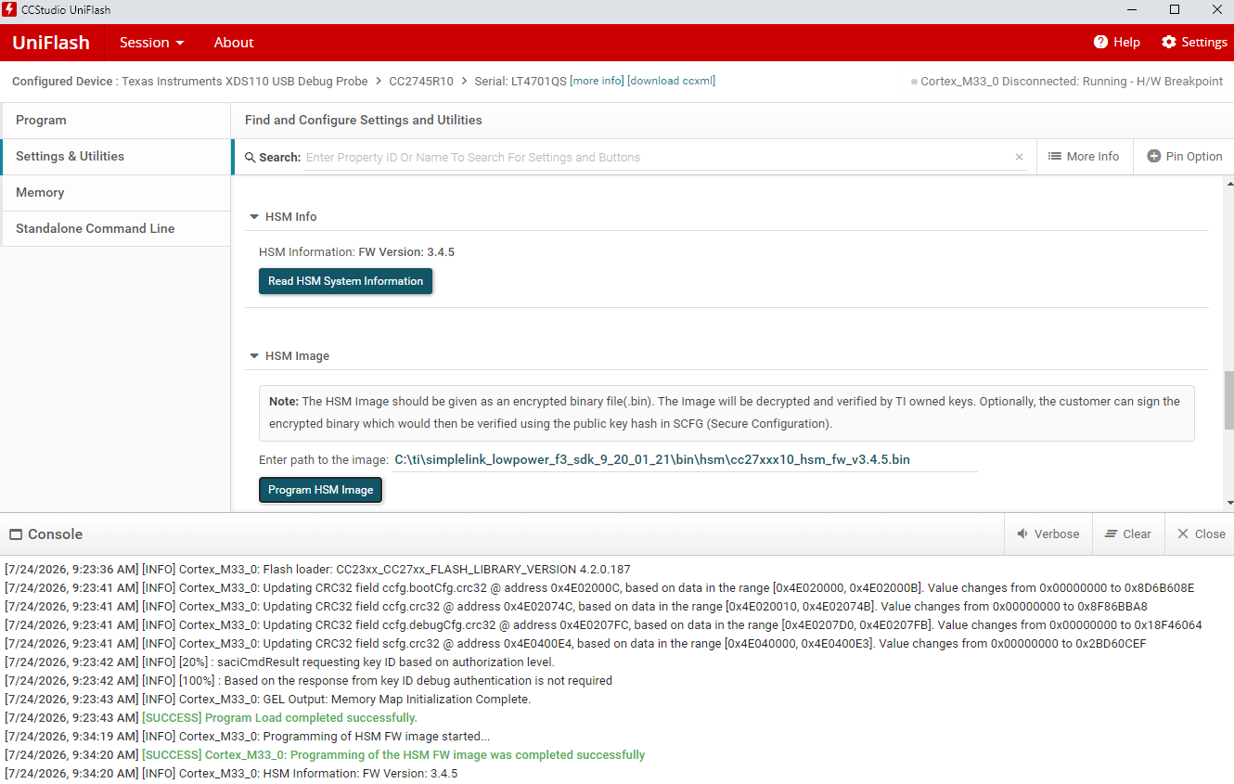Click the UniFlash brand title
Screen dimensions: 1234x784
click(x=51, y=43)
